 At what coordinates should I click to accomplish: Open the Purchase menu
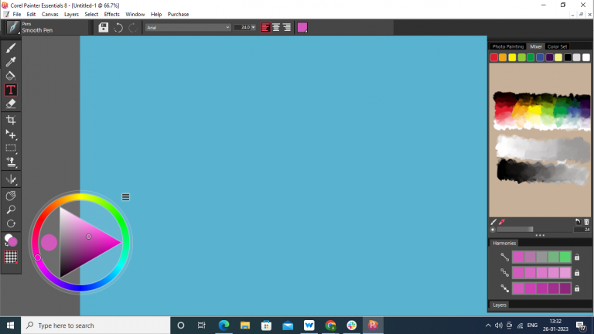[x=178, y=14]
